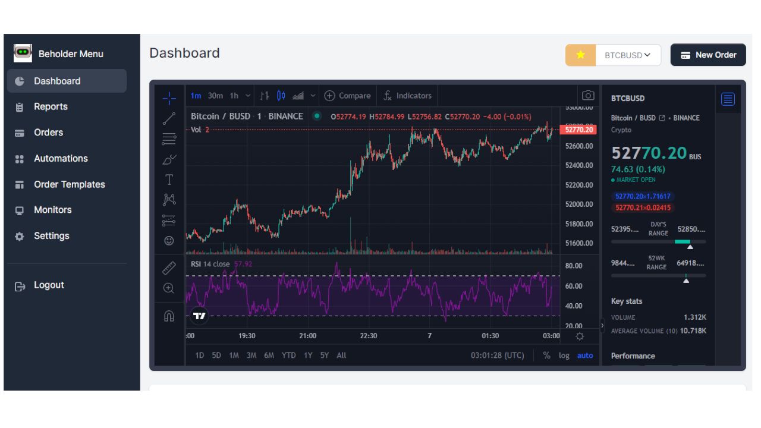Select the 1m interval
The image size is (761, 428).
click(x=196, y=96)
